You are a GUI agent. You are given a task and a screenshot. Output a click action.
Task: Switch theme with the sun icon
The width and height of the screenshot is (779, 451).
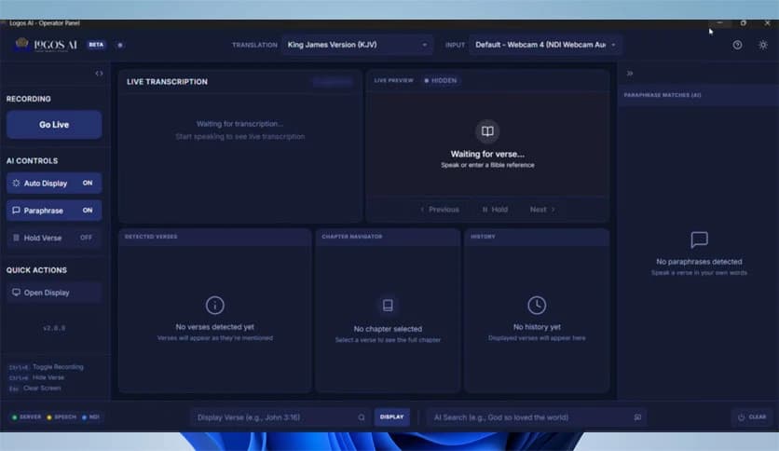[x=763, y=45]
